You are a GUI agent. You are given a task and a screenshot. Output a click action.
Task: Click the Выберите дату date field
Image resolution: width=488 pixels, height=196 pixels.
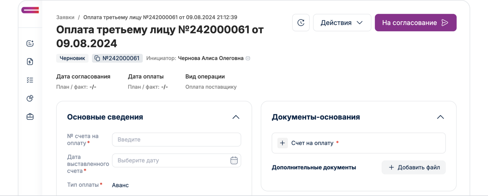(x=171, y=160)
